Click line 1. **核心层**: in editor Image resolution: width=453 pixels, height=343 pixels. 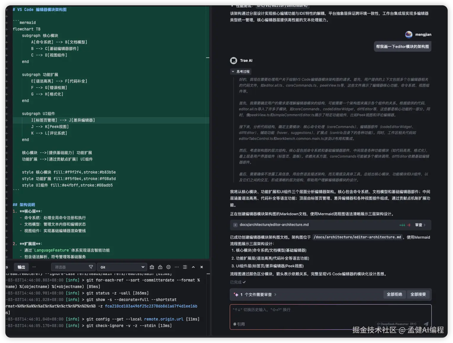28,211
